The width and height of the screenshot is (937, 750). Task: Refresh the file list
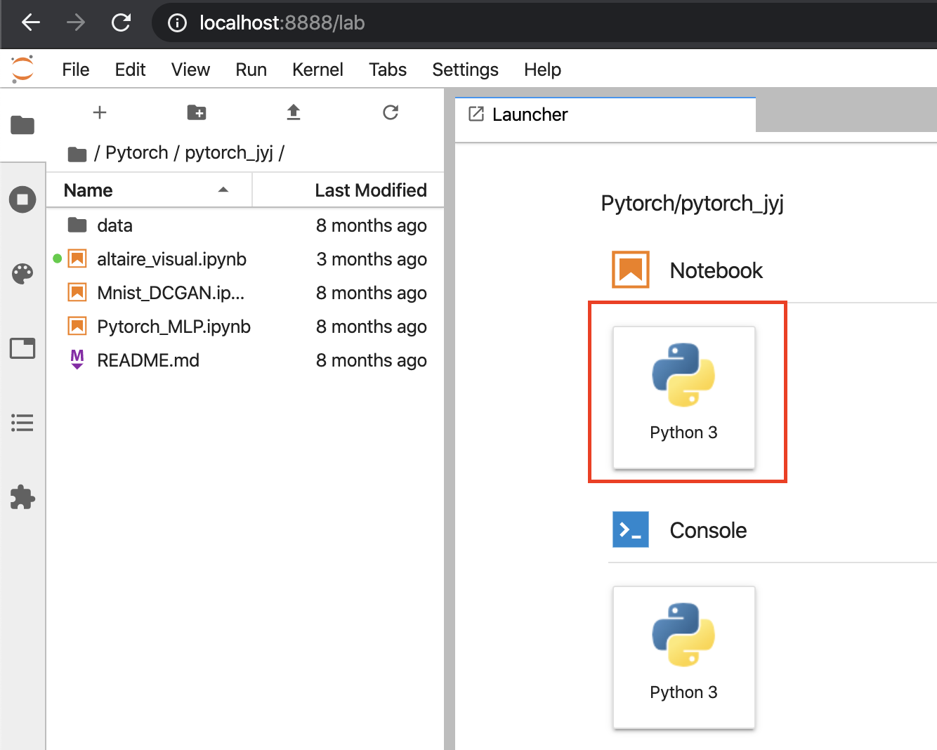tap(391, 112)
